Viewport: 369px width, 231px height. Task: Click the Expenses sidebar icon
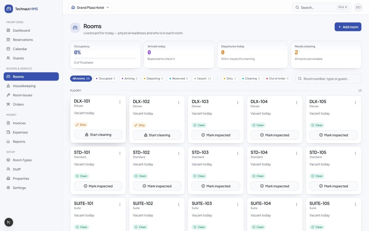pyautogui.click(x=8, y=132)
